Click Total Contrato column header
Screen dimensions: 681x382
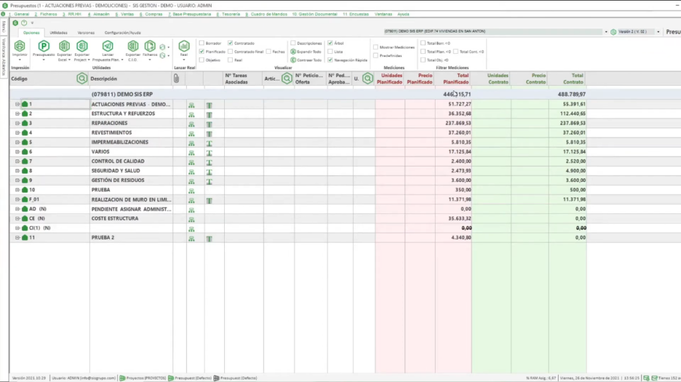tap(567, 78)
